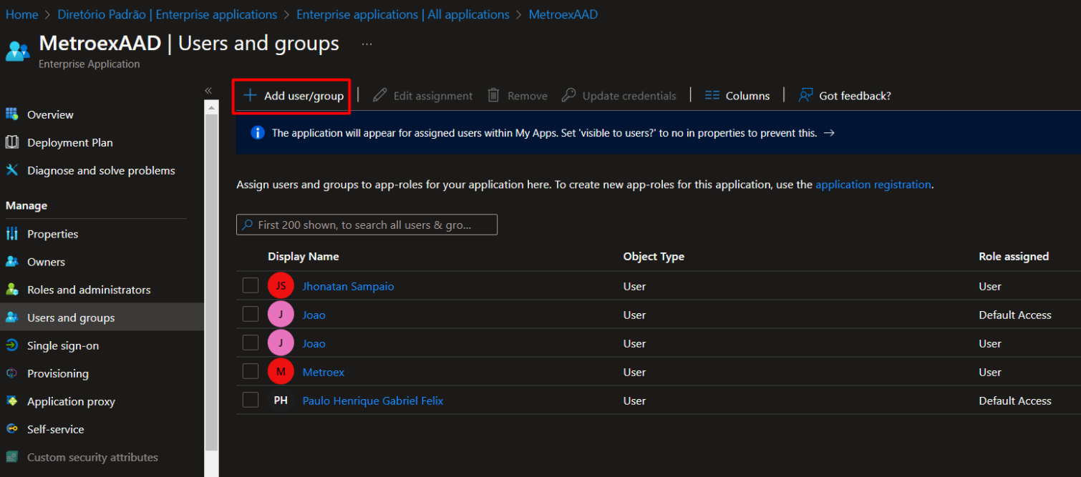
Task: Click the Deployment Plan book icon
Action: click(x=12, y=142)
